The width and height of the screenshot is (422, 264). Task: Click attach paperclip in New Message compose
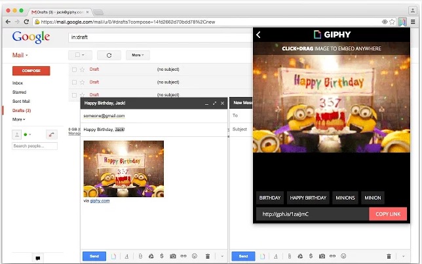(290, 256)
